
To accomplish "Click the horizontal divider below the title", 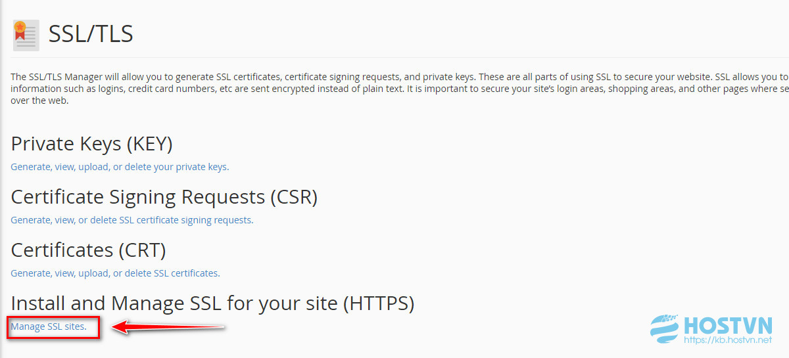I will 400,58.
